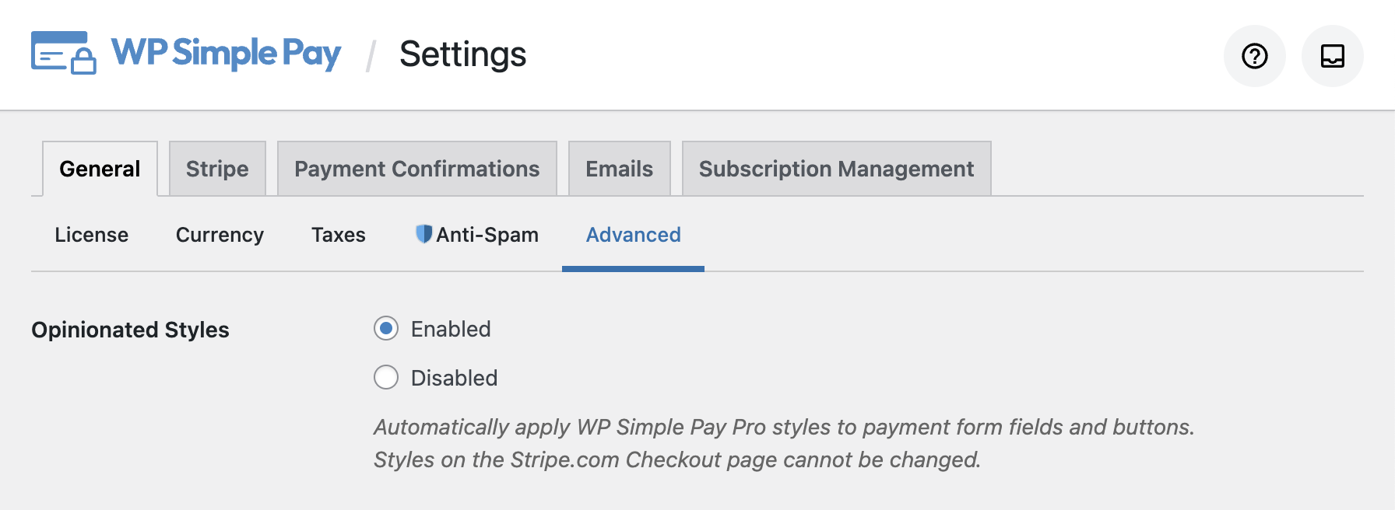This screenshot has width=1395, height=510.
Task: Select the Emails tab
Action: click(619, 169)
